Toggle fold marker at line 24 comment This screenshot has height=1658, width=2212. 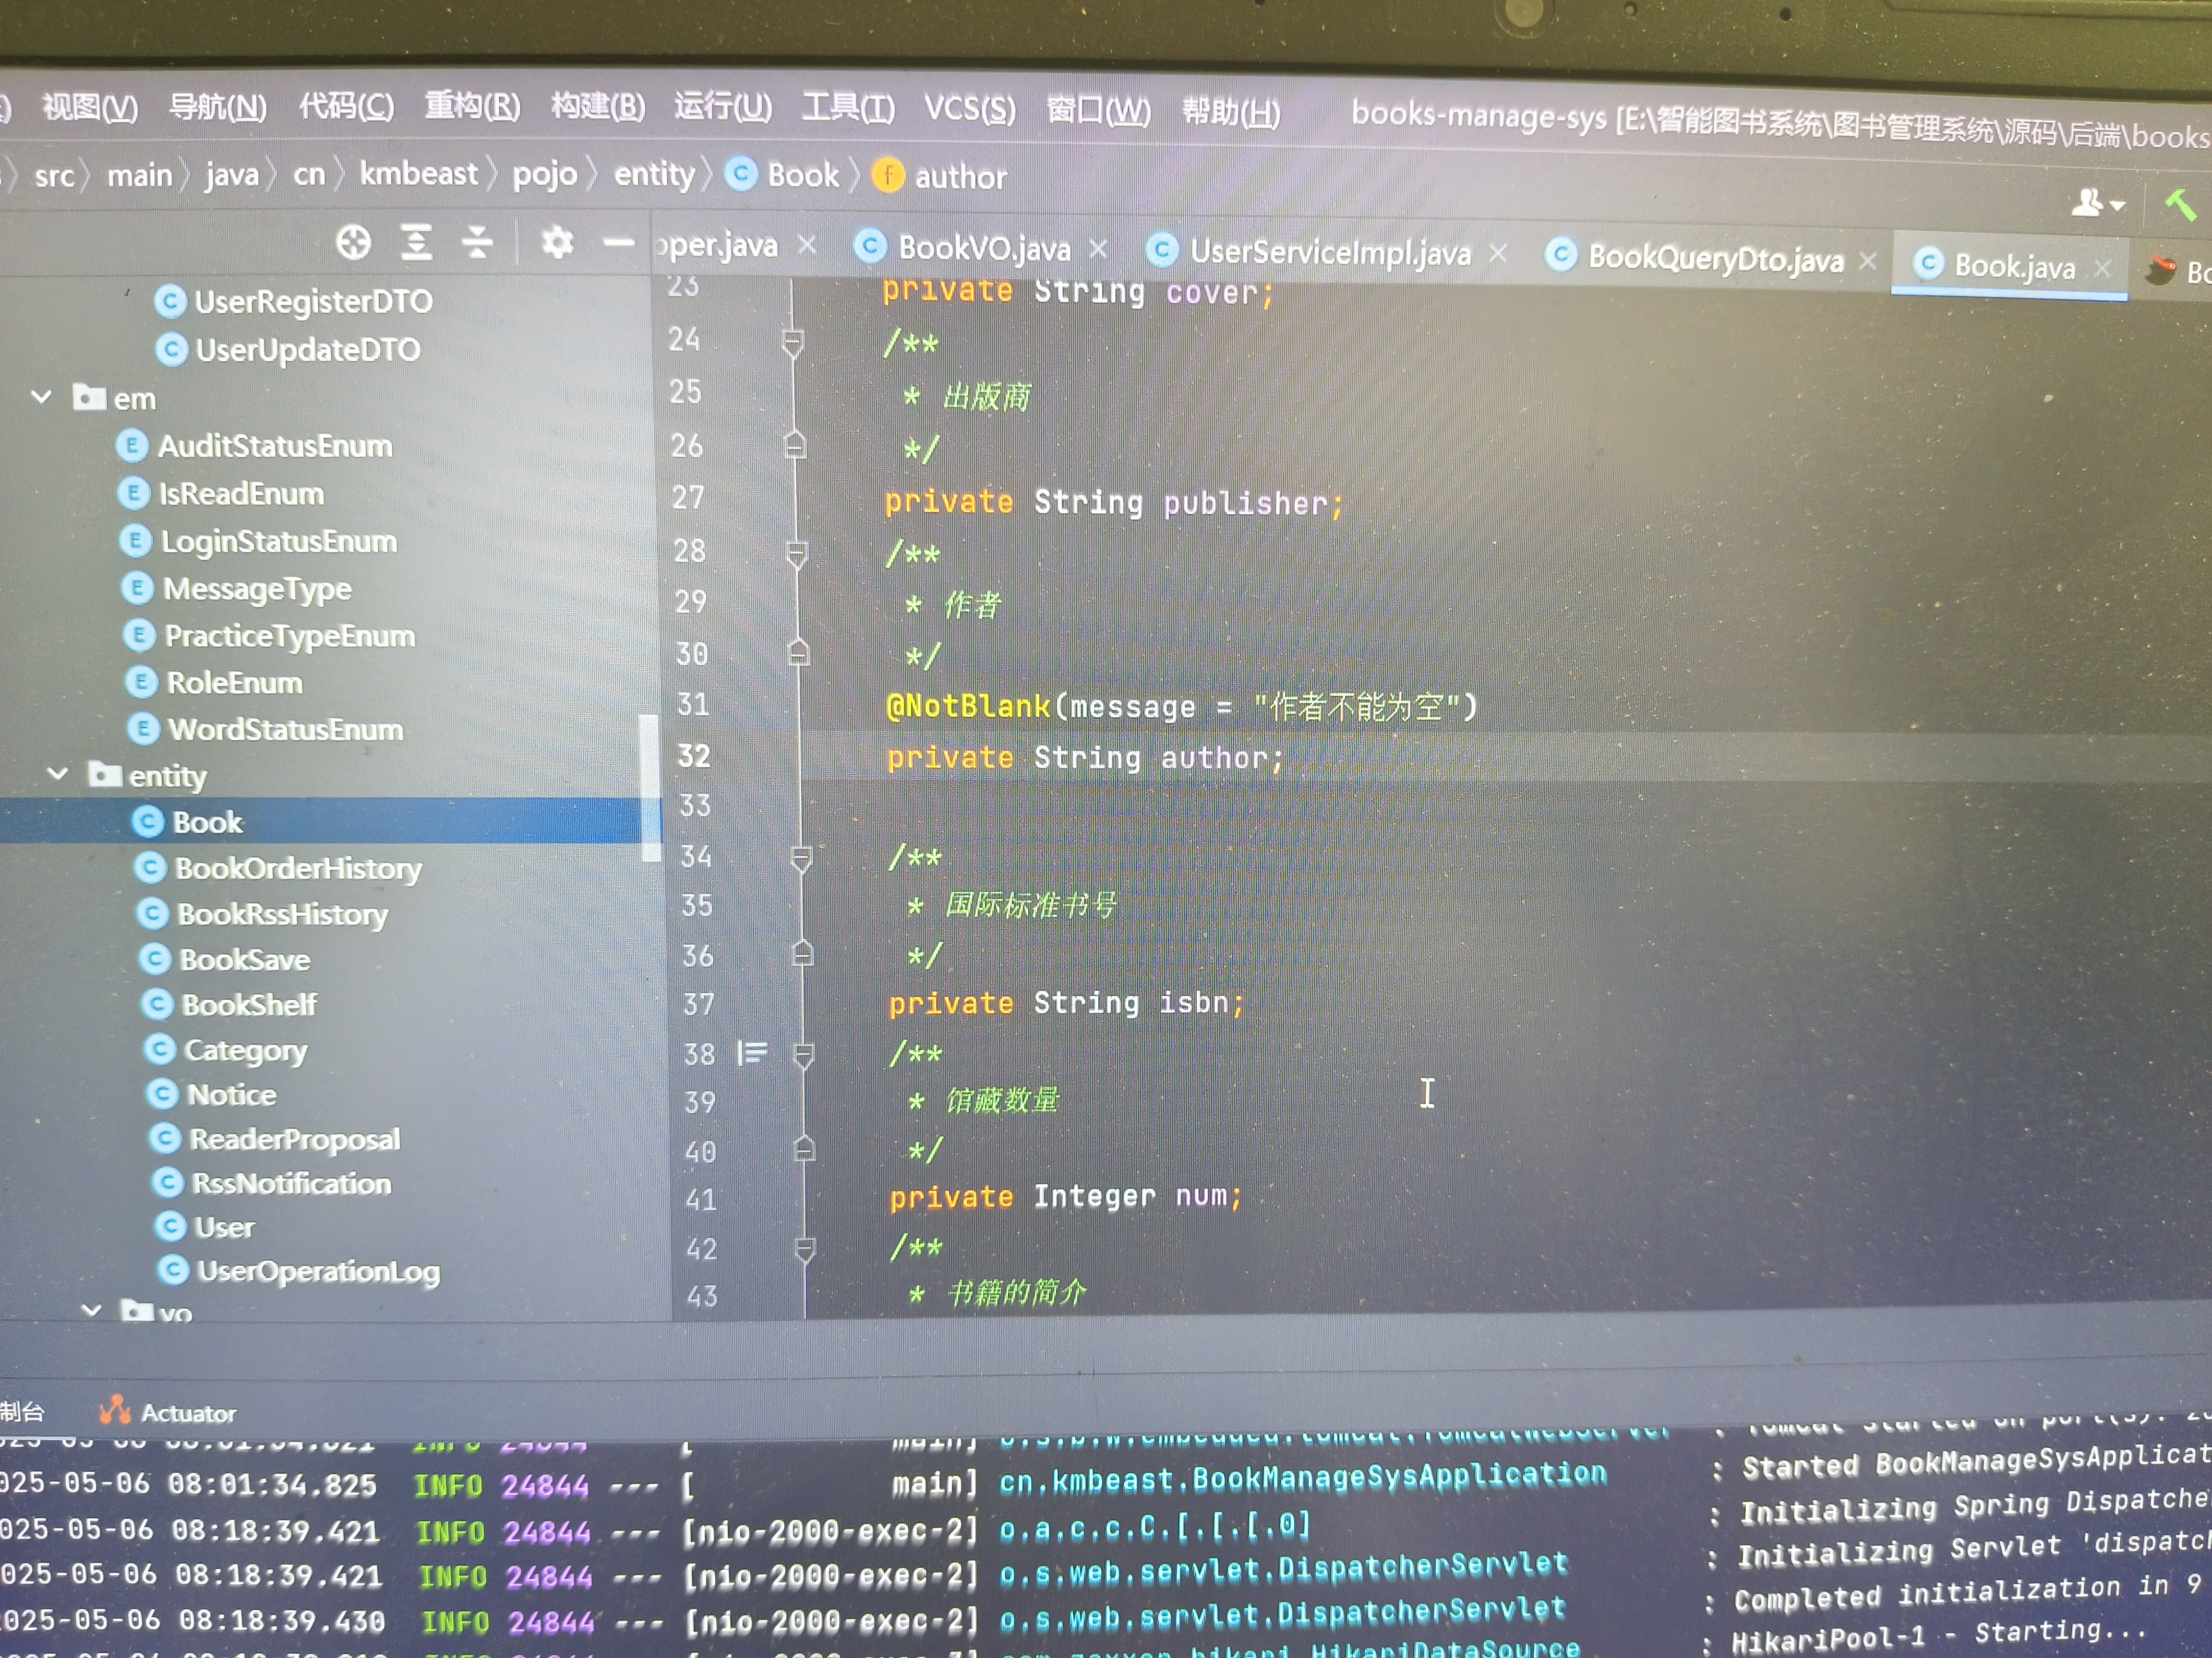point(792,344)
